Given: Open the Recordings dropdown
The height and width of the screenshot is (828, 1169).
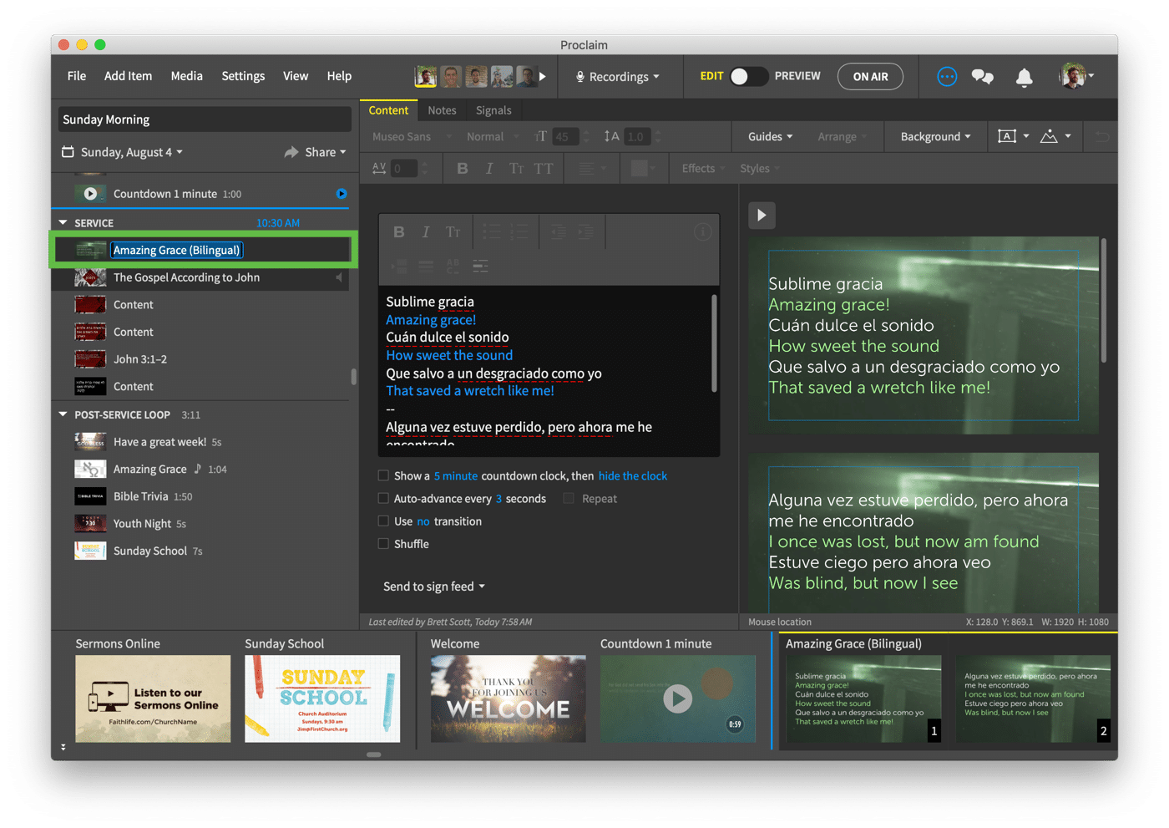Looking at the screenshot, I should pos(618,77).
